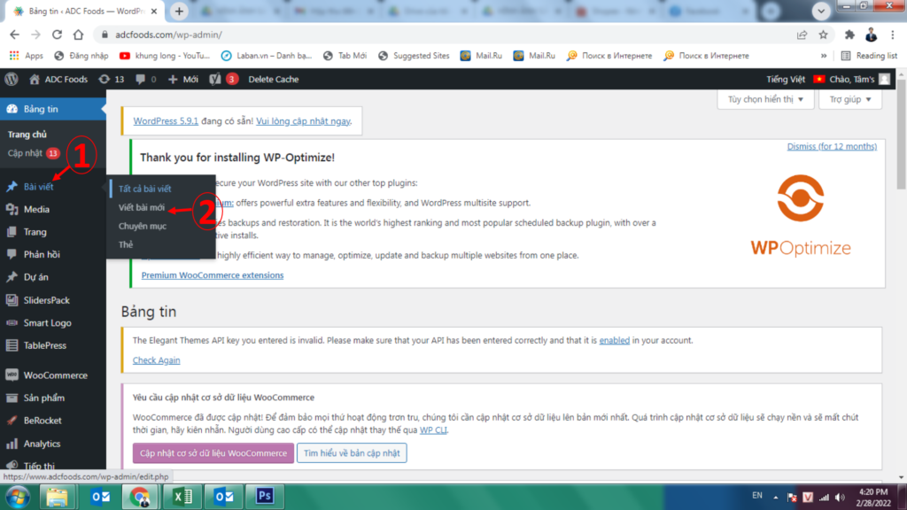
Task: Click Cập nhật cơ sở dữ liệu WooCommerce
Action: coord(213,452)
